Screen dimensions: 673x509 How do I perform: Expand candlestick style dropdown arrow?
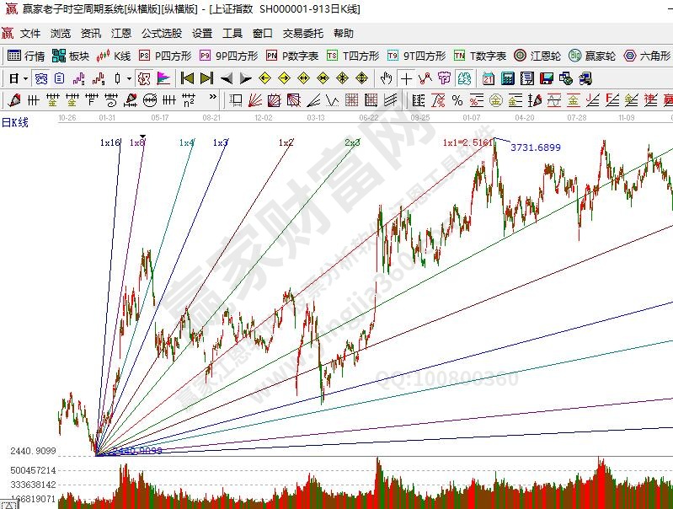click(128, 78)
